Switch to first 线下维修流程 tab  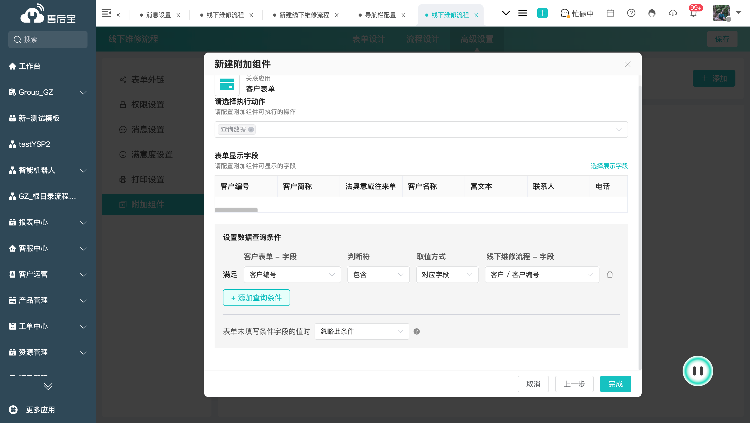pos(225,15)
